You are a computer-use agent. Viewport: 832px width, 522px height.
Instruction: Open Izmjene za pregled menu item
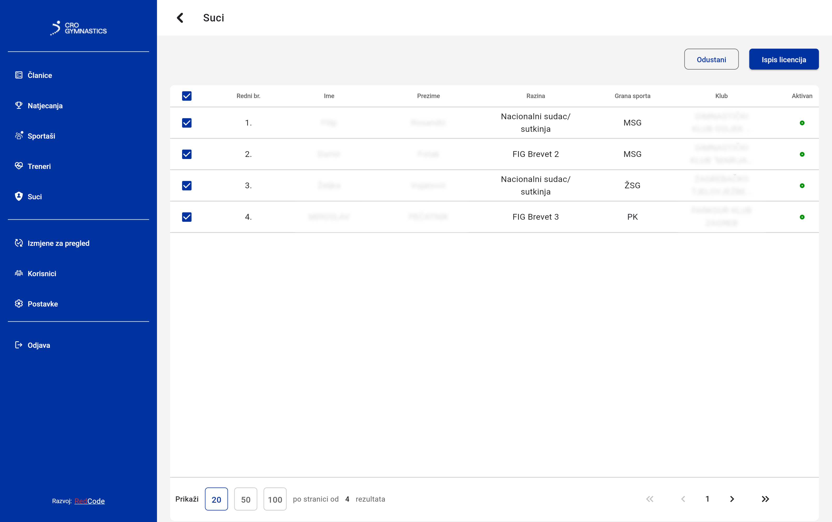[58, 243]
